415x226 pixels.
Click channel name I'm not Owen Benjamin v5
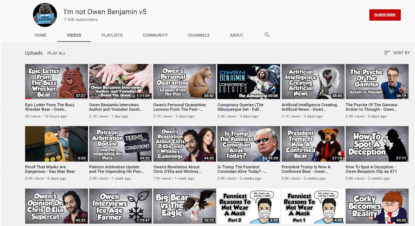coord(105,12)
